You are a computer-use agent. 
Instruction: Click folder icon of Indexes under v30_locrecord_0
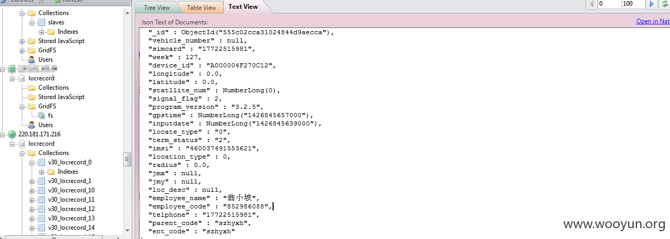point(51,172)
